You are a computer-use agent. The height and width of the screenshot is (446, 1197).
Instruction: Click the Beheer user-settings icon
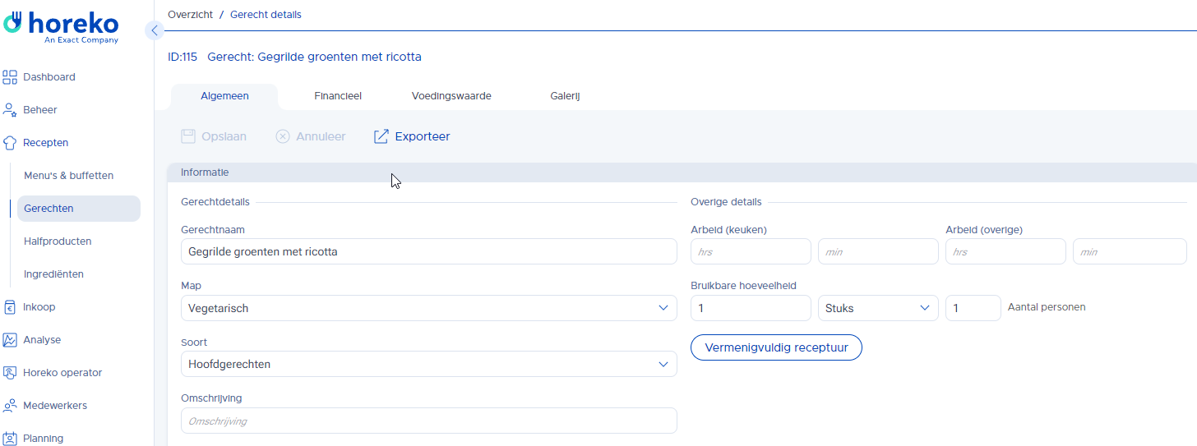(x=10, y=110)
